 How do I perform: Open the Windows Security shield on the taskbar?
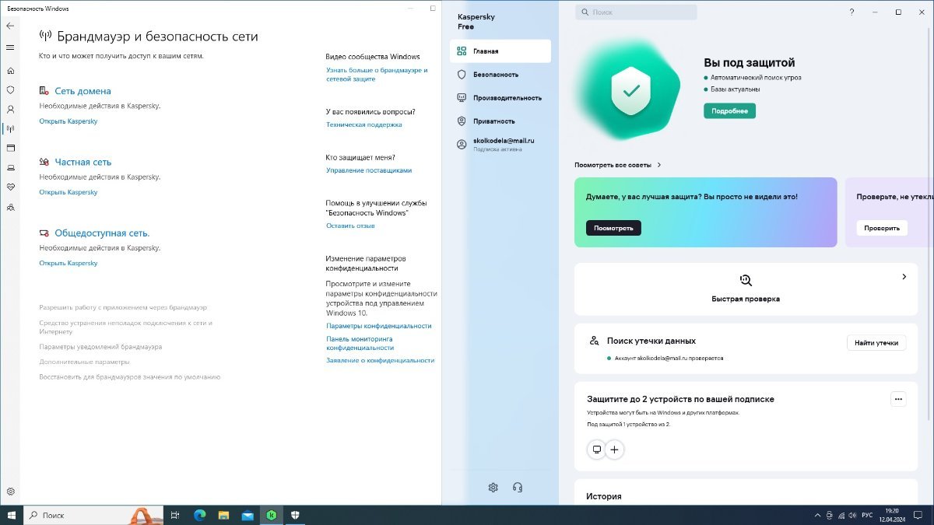click(x=296, y=515)
